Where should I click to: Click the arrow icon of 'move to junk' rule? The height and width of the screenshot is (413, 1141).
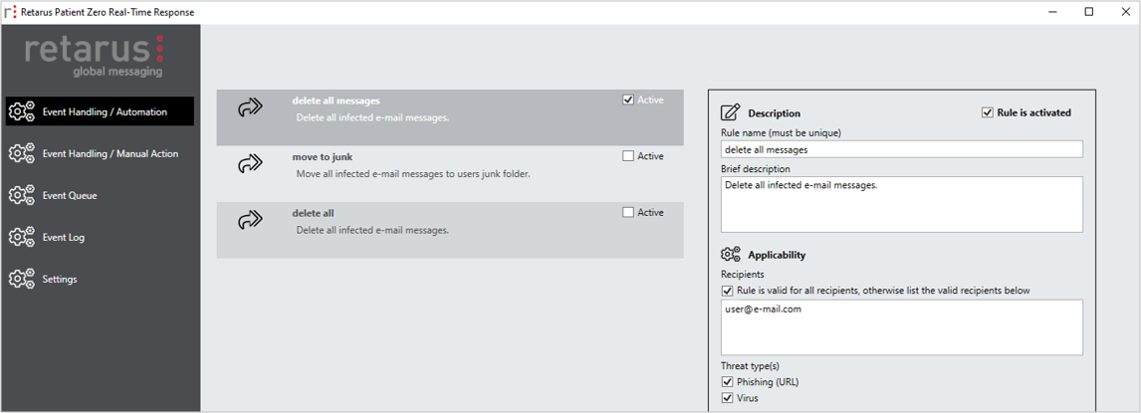pyautogui.click(x=250, y=164)
